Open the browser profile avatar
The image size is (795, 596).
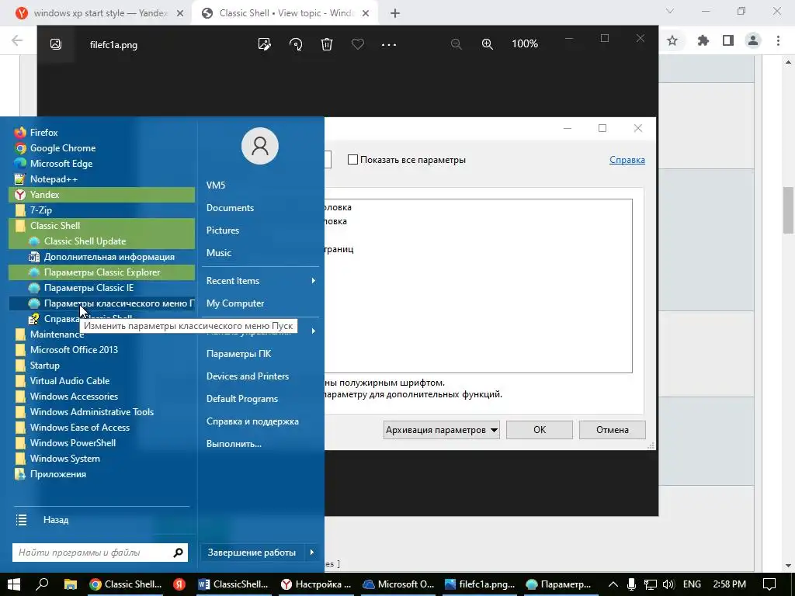[x=753, y=40]
